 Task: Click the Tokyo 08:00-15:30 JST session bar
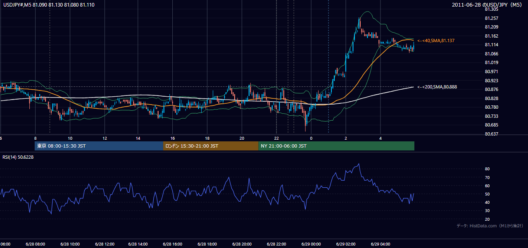pyautogui.click(x=99, y=146)
